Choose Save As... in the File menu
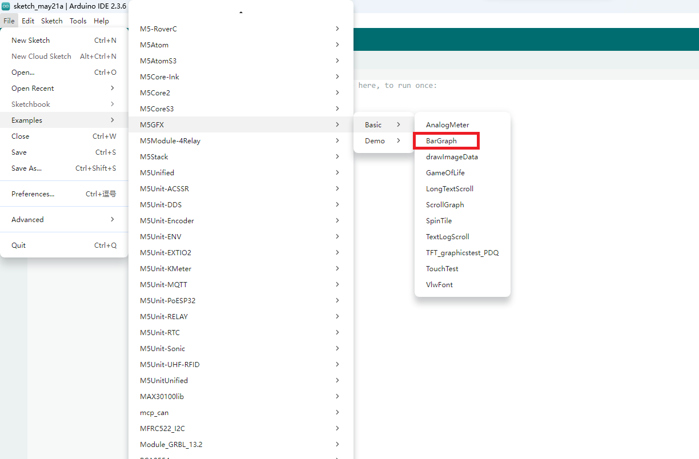699x459 pixels. (64, 168)
